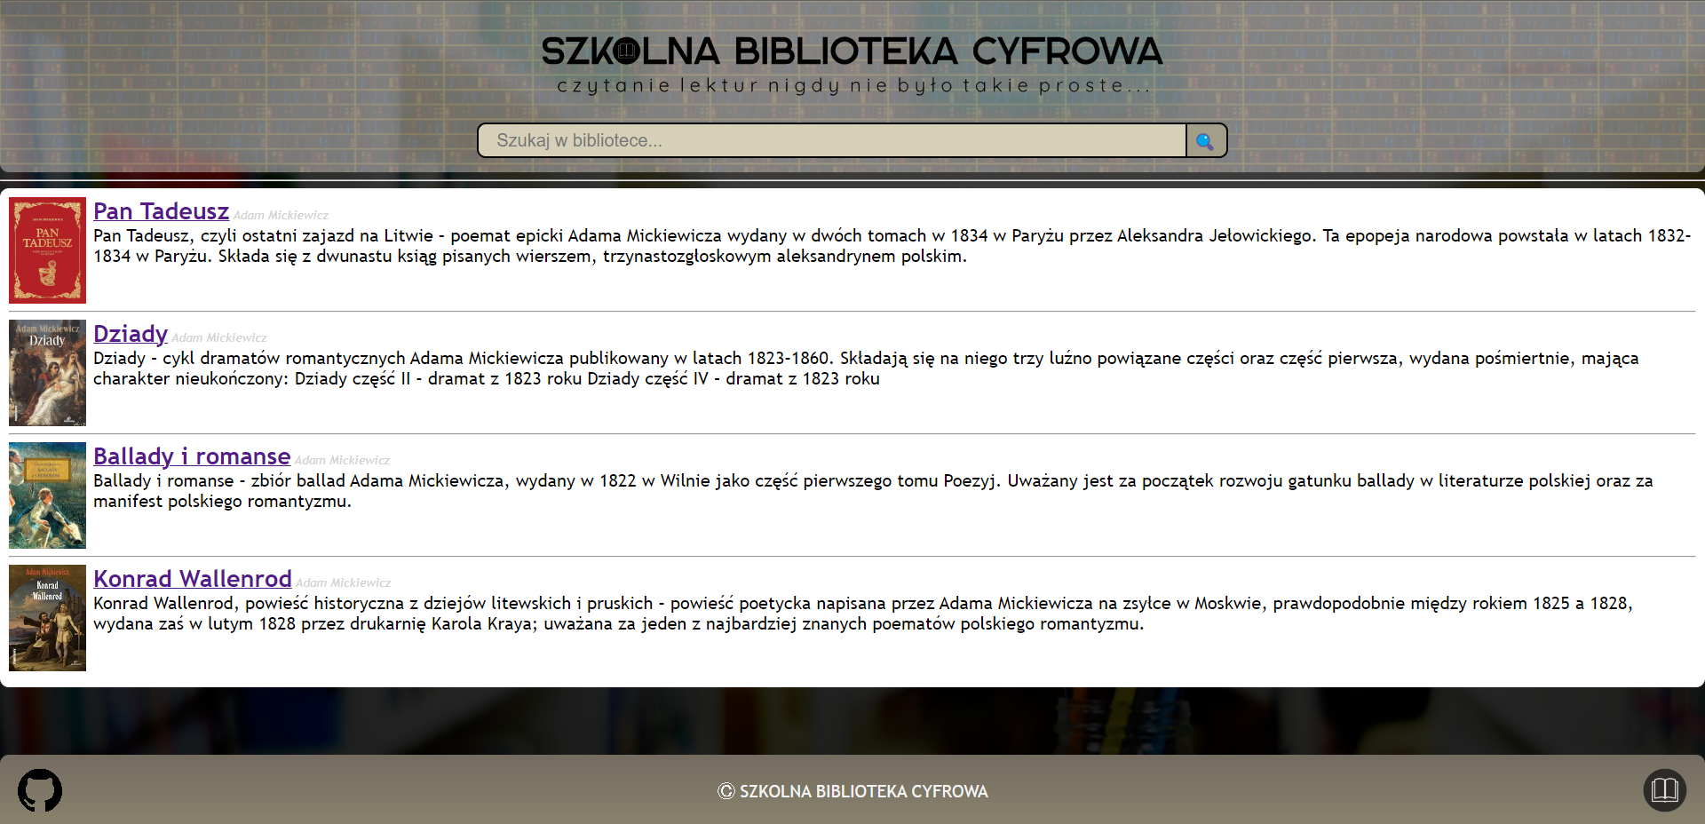The width and height of the screenshot is (1705, 824).
Task: Click the Ballady i romanse book cover
Action: point(47,495)
